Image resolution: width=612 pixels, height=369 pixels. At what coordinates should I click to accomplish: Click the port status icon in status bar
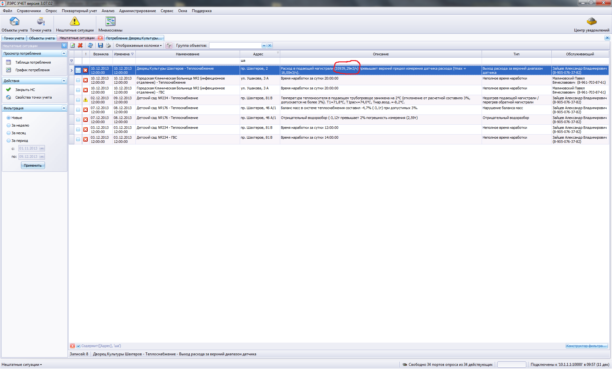pos(405,365)
